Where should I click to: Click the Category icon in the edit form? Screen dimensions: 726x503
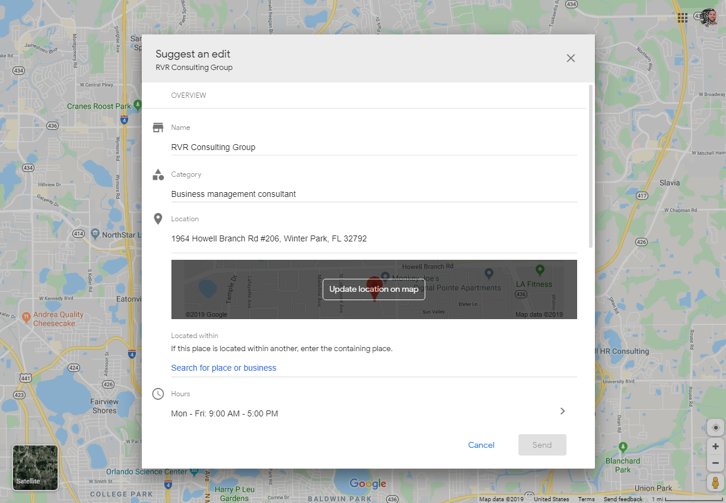coord(158,174)
